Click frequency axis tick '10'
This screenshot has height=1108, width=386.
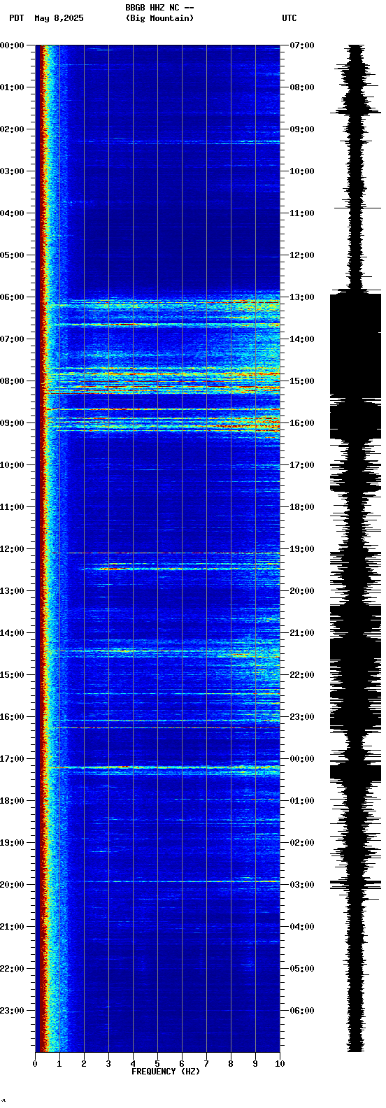tap(280, 1064)
